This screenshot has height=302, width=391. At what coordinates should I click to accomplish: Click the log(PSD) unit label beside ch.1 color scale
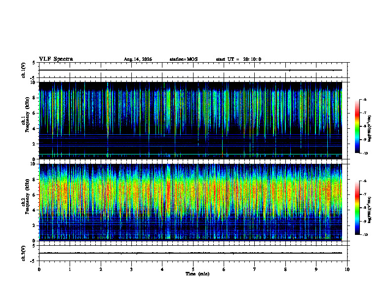tap(370, 128)
